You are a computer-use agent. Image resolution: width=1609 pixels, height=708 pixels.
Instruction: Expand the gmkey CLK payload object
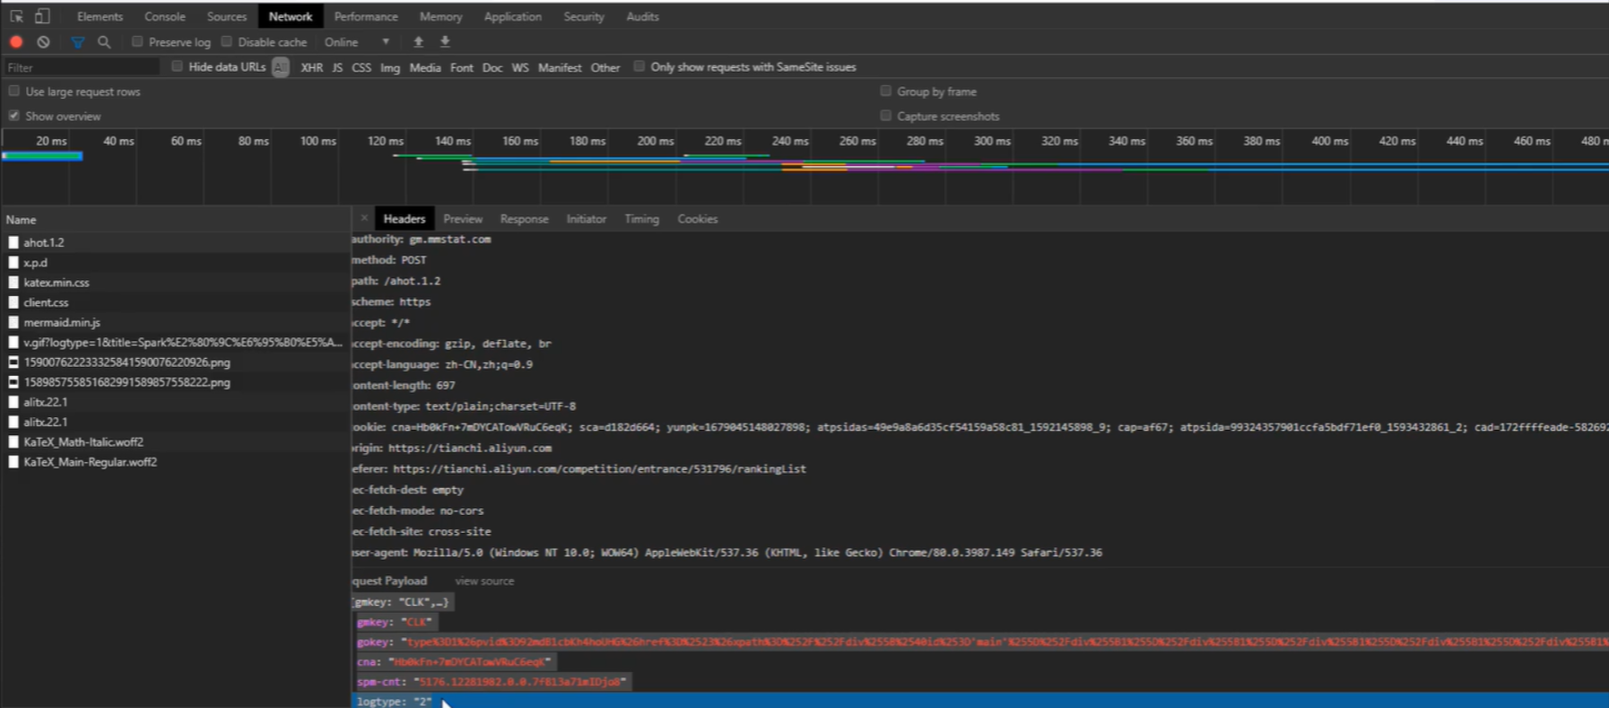tap(401, 602)
